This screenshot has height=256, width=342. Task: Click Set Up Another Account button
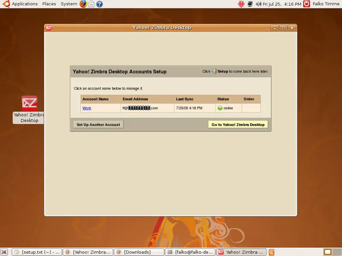(x=98, y=125)
